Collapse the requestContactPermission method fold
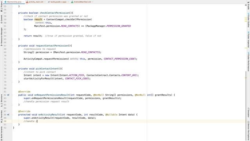 12,46
